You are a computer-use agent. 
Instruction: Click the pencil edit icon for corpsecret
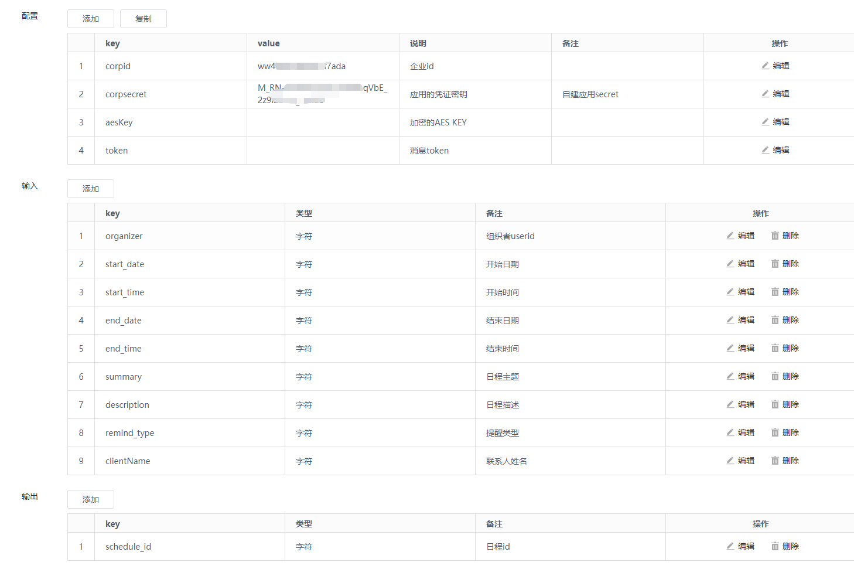click(765, 94)
